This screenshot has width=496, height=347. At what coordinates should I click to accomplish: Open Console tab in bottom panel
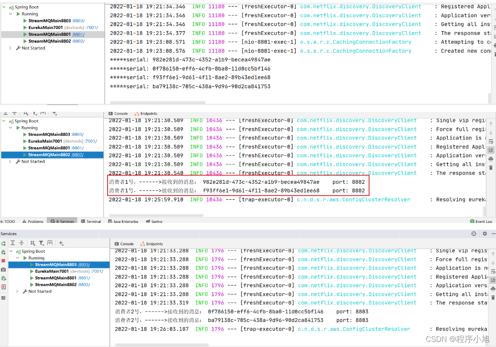(124, 244)
